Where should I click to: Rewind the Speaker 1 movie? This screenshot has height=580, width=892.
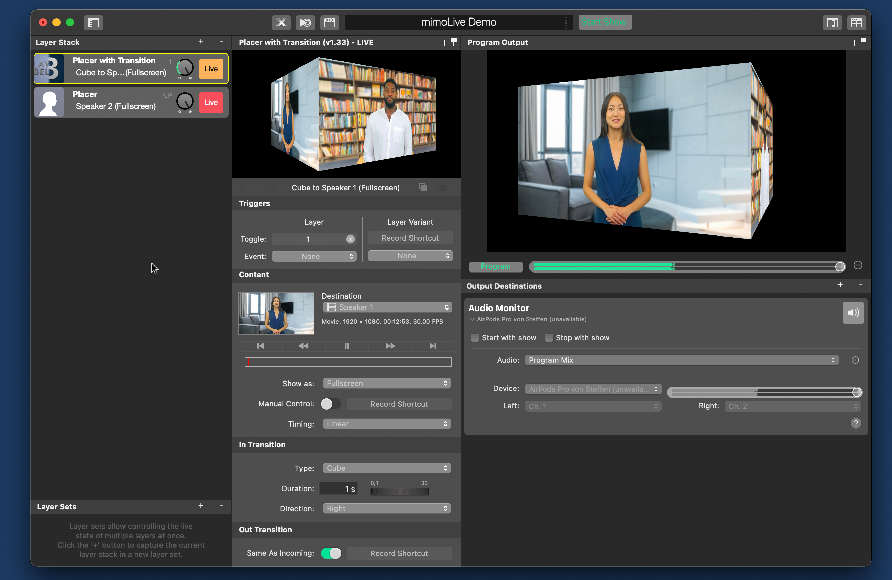click(x=304, y=346)
